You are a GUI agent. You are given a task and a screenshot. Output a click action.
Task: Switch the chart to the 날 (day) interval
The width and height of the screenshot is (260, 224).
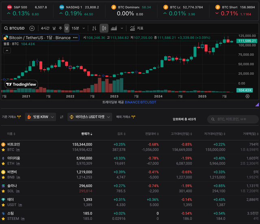tap(54, 28)
